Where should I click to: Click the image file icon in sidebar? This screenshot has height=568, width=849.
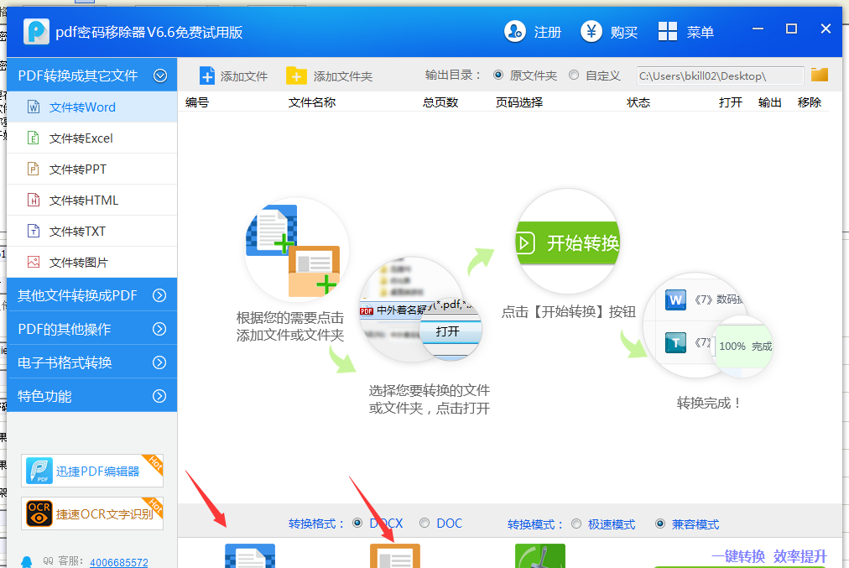(x=34, y=262)
